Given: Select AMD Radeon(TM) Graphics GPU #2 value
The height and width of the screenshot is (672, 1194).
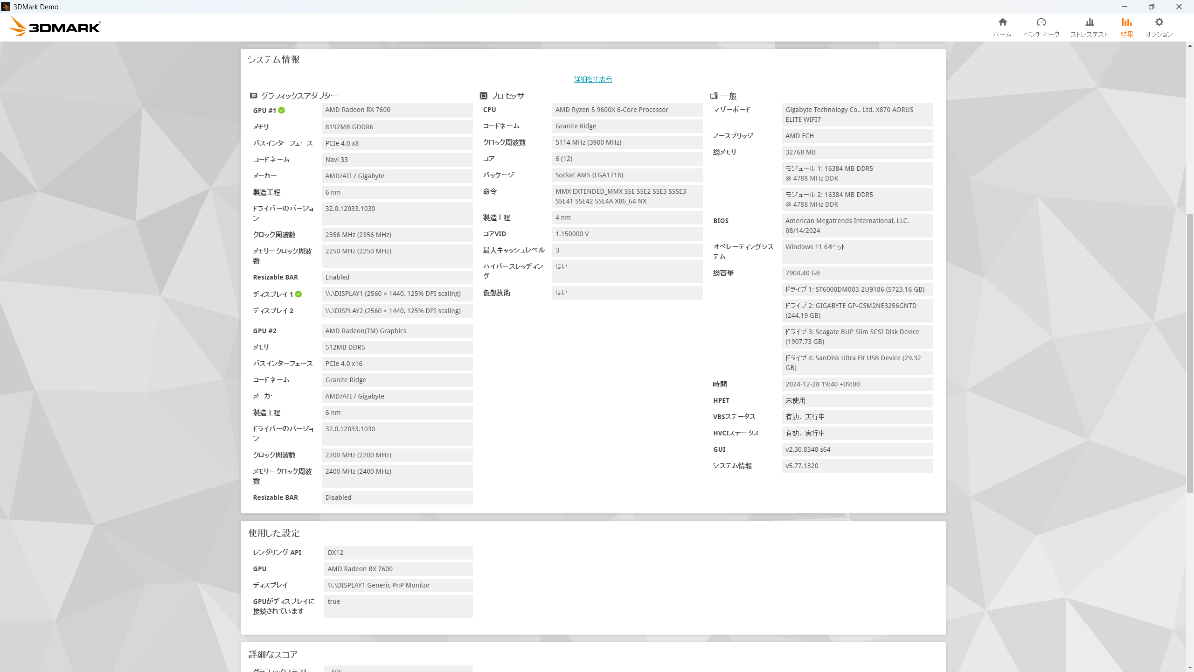Looking at the screenshot, I should [x=397, y=331].
